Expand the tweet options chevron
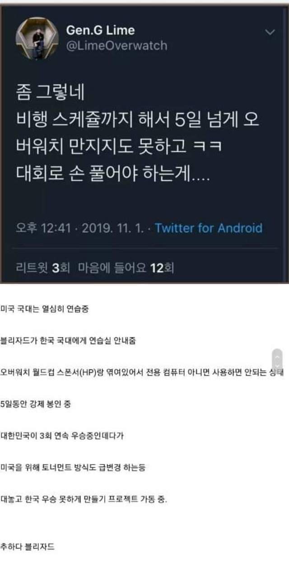 [x=270, y=32]
